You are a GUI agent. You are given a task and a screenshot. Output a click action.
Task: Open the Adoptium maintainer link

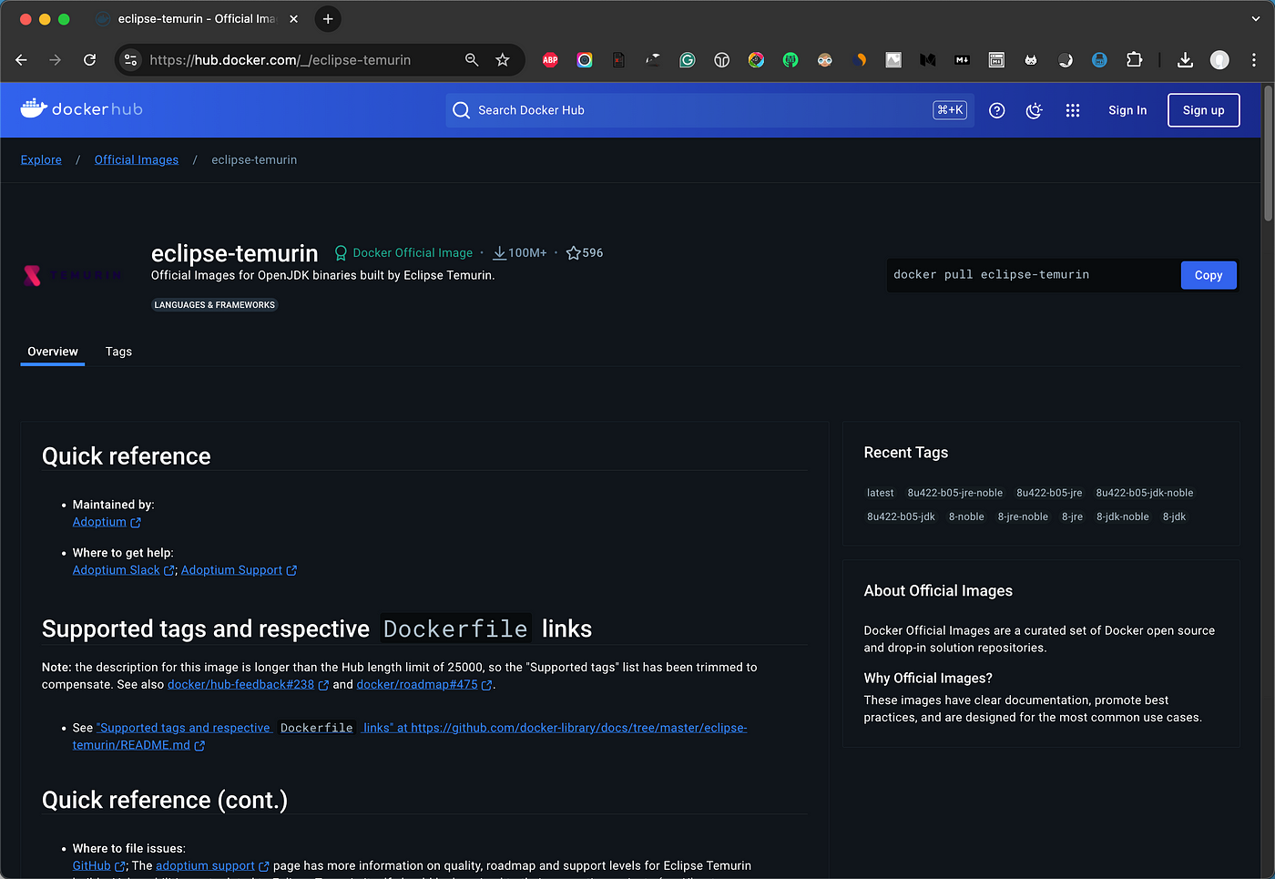(107, 522)
